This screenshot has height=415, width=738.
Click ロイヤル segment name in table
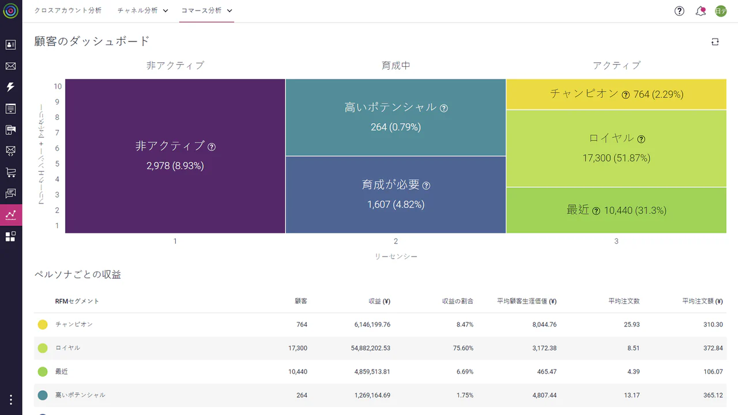[67, 348]
